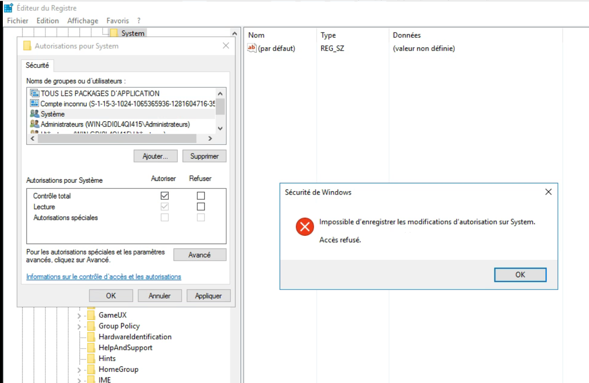Click the Hints folder icon
The image size is (589, 383).
(91, 358)
